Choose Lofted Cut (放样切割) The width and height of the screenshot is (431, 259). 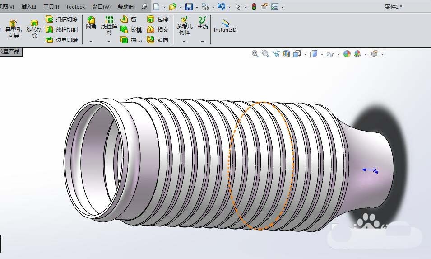(x=61, y=29)
